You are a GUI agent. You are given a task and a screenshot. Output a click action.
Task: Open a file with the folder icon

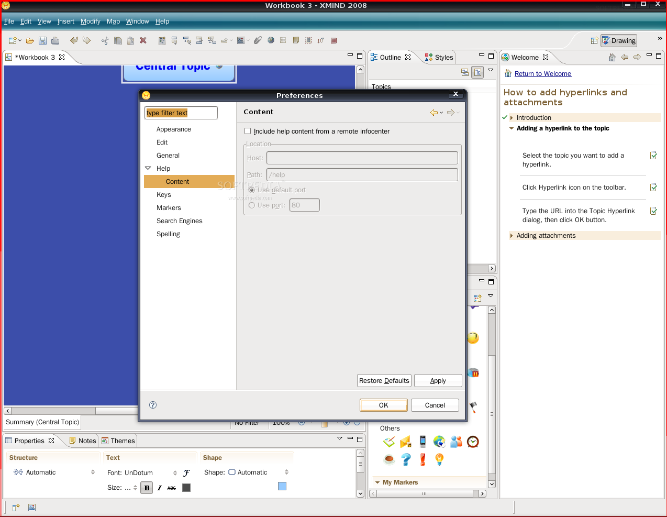coord(30,40)
